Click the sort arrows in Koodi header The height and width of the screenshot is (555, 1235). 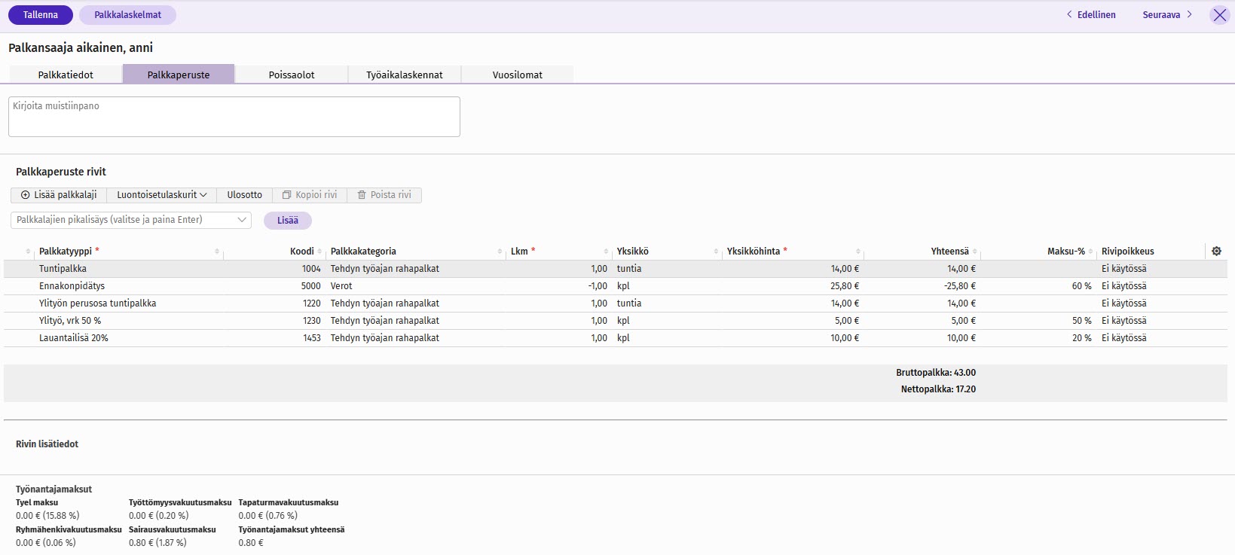pos(319,252)
